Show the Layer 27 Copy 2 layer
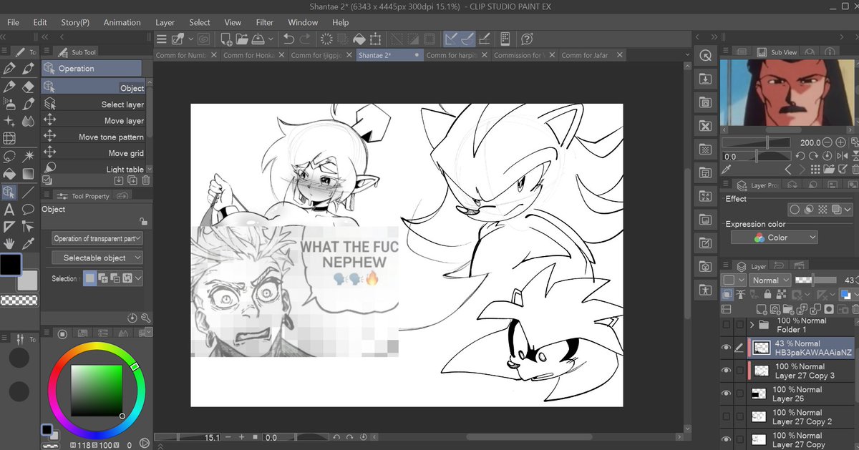Viewport: 859px width, 450px height. (727, 416)
